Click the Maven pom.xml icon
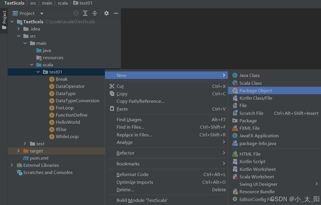This screenshot has height=205, width=321. click(26, 158)
